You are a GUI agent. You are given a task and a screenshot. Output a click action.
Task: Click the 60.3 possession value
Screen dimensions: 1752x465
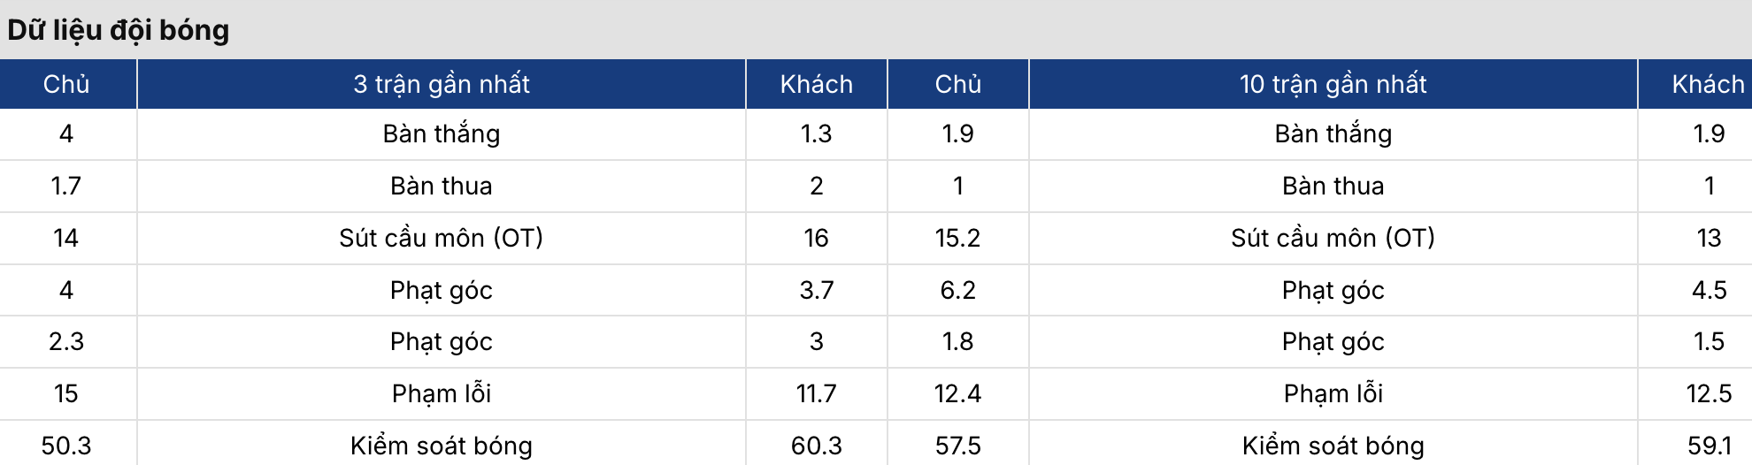(x=816, y=446)
